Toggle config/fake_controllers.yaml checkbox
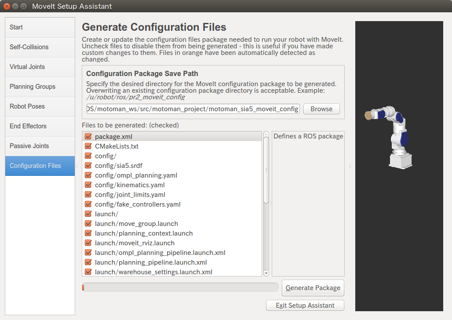The height and width of the screenshot is (320, 452). [88, 204]
